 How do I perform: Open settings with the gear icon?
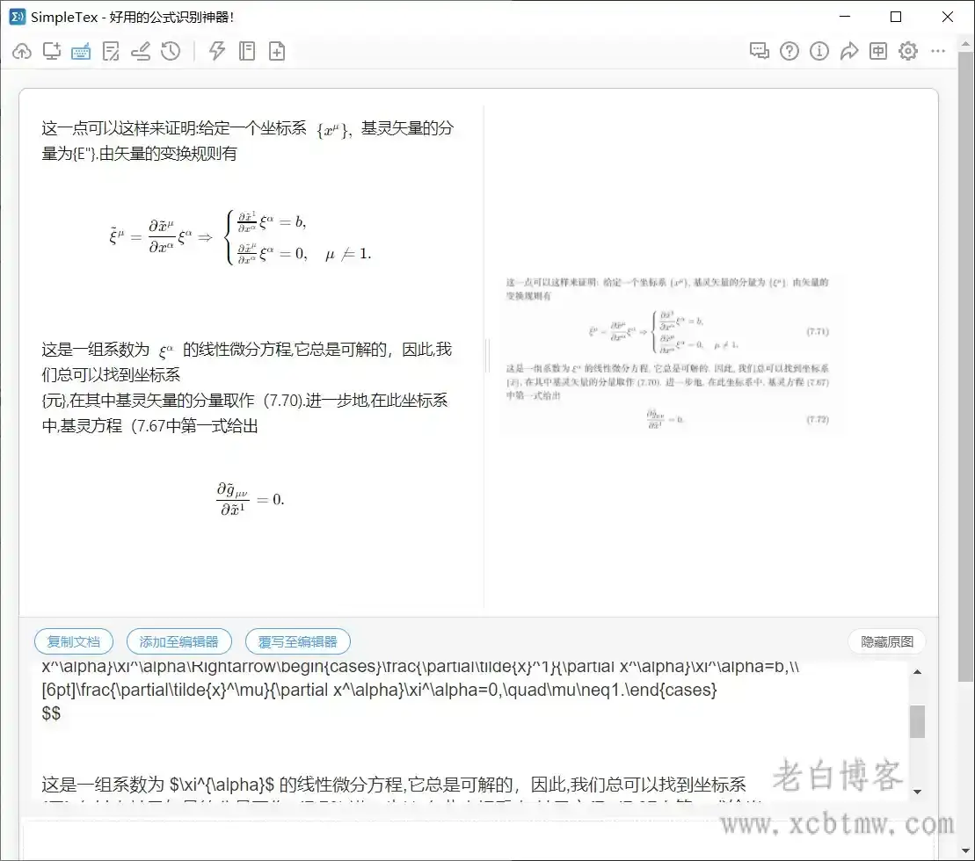[907, 51]
